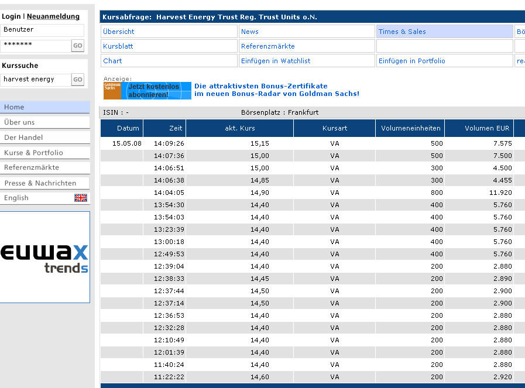The height and width of the screenshot is (388, 525).
Task: Open the News tab
Action: (307, 32)
